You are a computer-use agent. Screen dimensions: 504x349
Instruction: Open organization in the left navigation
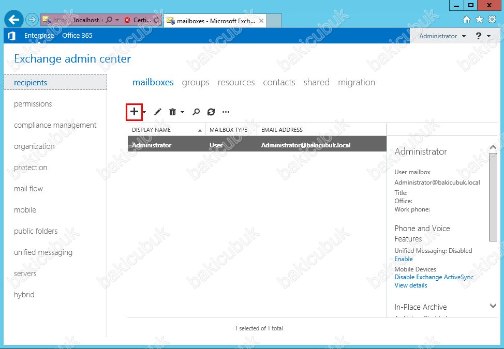tap(34, 146)
